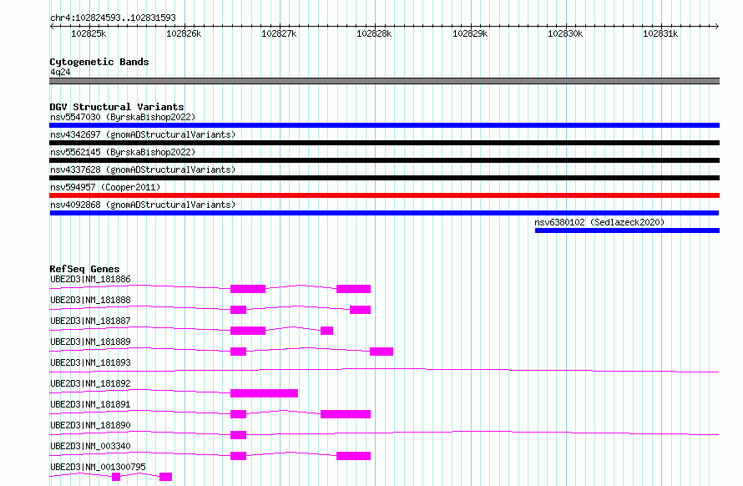
Task: Click the UBE2D3|NM_181888 transcript label
Action: click(x=90, y=300)
